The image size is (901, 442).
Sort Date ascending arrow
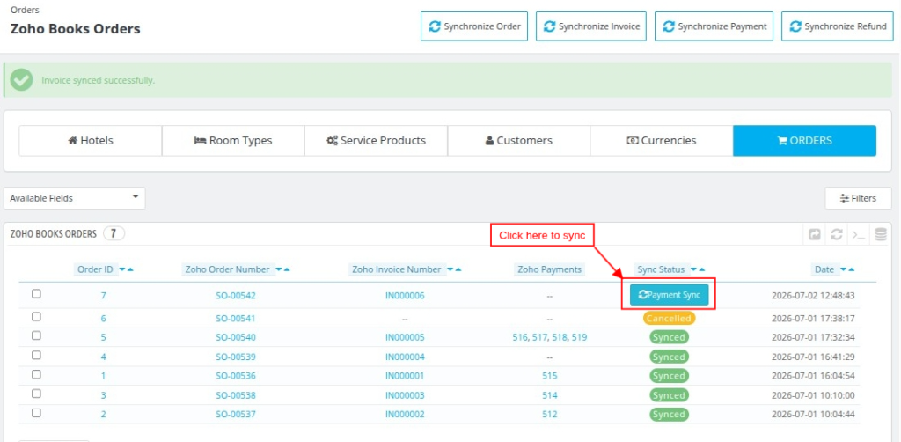(x=851, y=269)
